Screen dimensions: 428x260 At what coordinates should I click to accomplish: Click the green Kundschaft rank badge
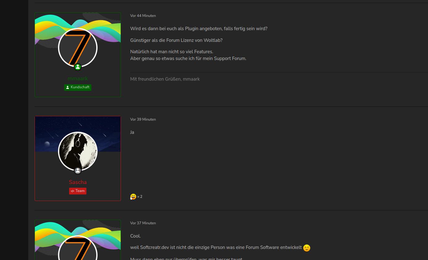(78, 87)
